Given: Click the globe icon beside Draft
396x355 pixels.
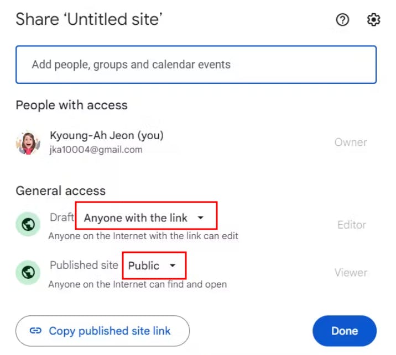Looking at the screenshot, I should point(28,224).
